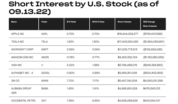The image size is (178, 104).
Task: Click the GOOGL ticker cell
Action: (x=46, y=73)
